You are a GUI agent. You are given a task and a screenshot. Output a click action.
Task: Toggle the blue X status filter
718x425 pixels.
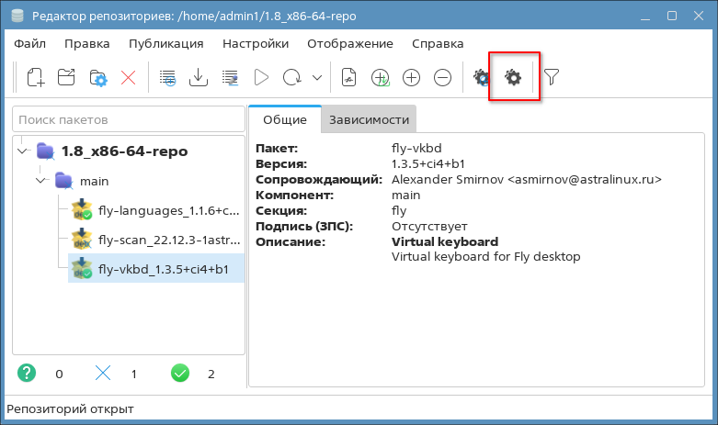click(103, 373)
